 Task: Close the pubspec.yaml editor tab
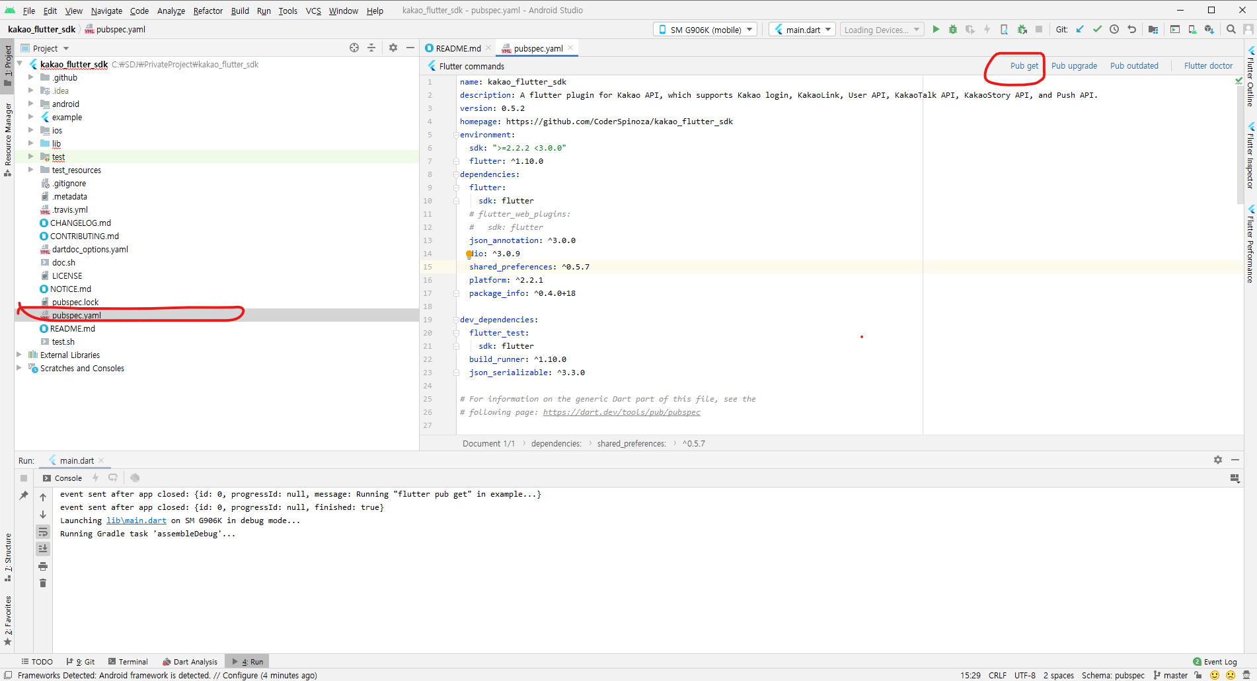(570, 48)
